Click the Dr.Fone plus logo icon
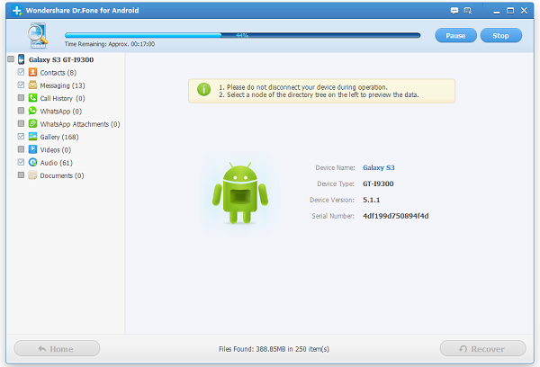The height and width of the screenshot is (367, 540). click(16, 11)
